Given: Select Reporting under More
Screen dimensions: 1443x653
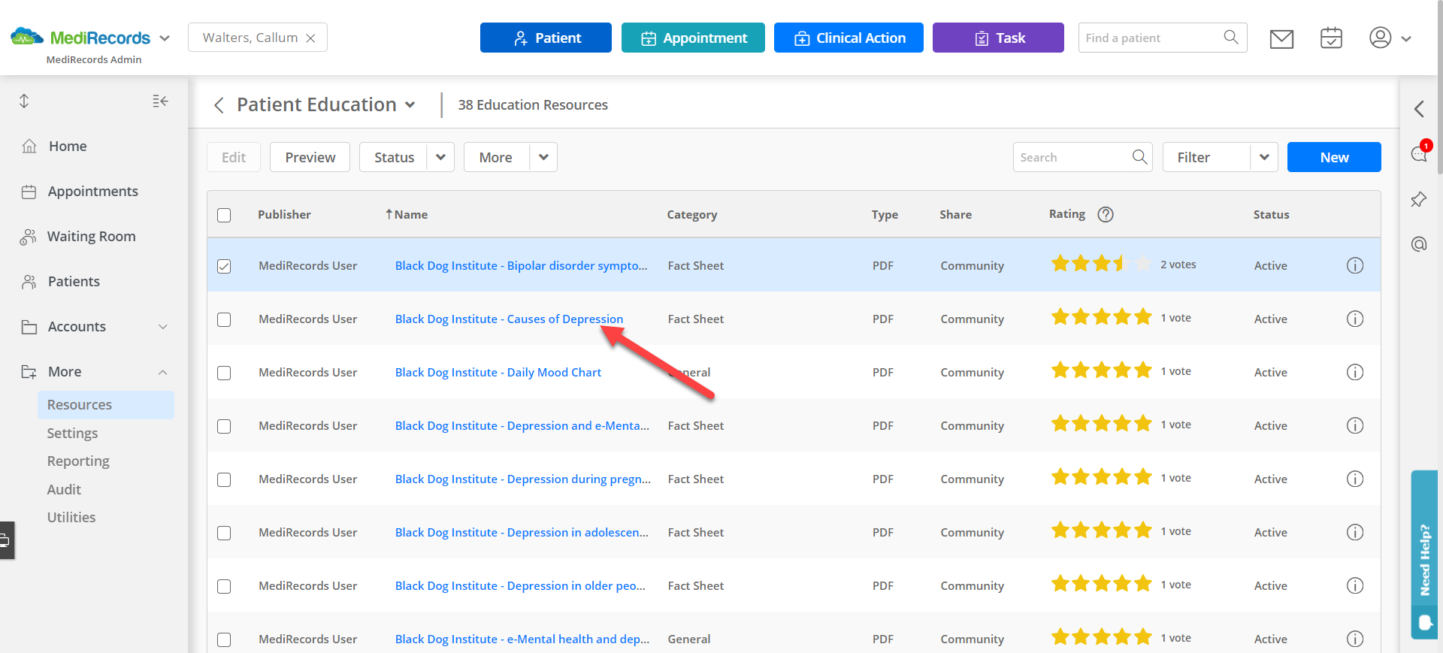Looking at the screenshot, I should tap(78, 461).
